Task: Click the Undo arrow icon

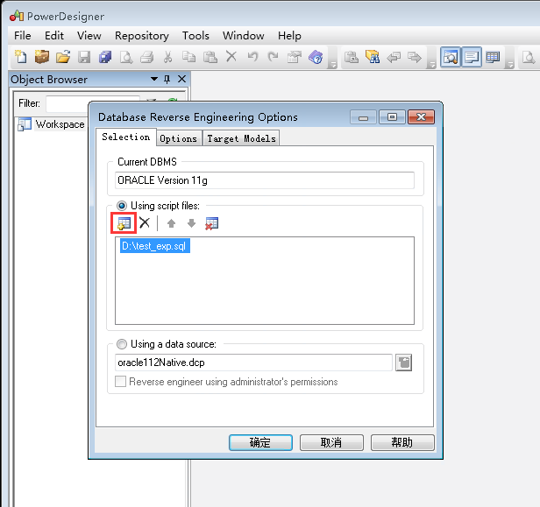Action: click(252, 56)
